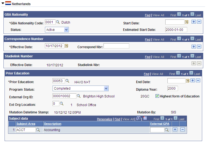Screen dimensions: 207x144
Task: Show previous Prior Education row arrow
Action: click(178, 73)
